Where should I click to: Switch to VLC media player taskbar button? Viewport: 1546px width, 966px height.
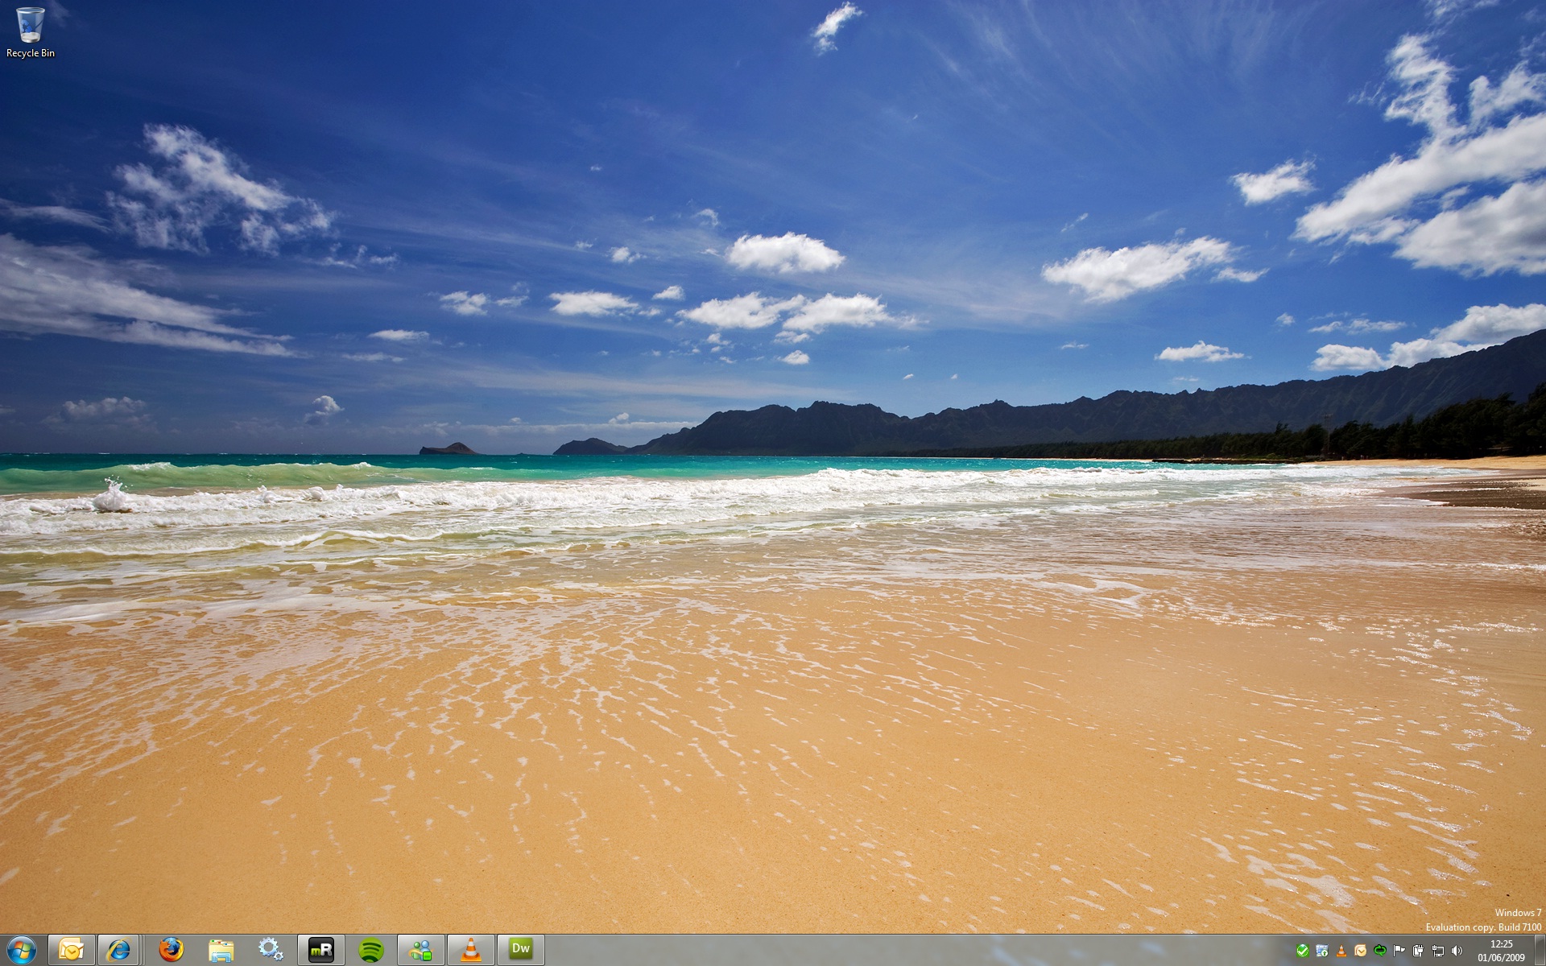point(470,950)
